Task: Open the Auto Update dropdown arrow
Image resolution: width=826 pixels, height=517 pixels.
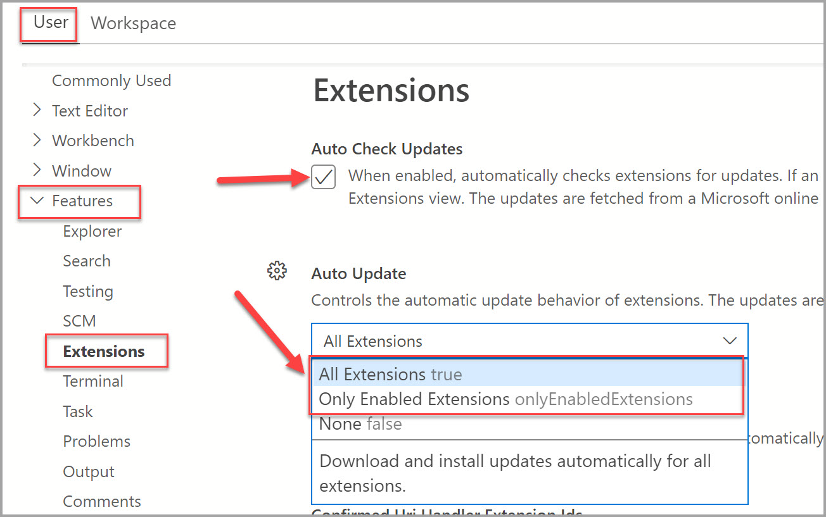Action: tap(730, 341)
